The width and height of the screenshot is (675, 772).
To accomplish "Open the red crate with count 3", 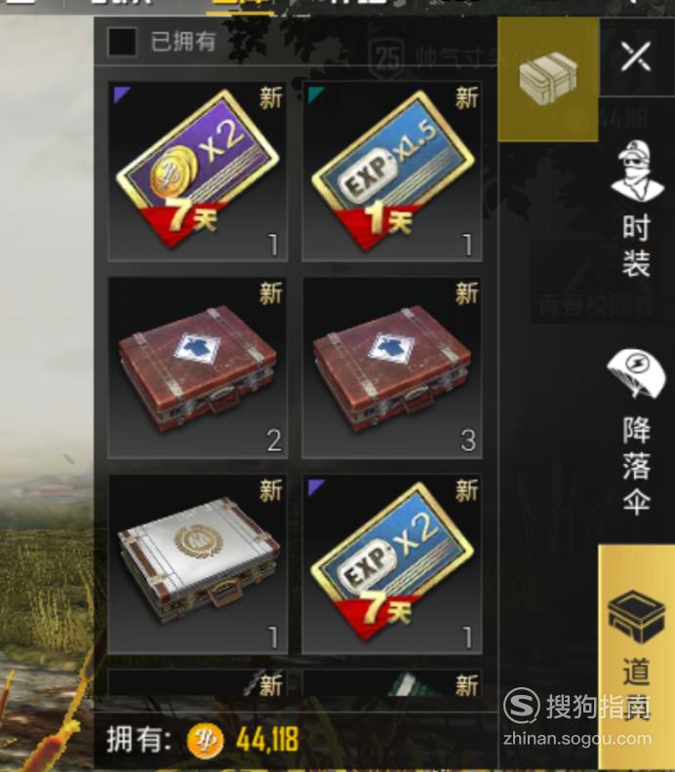I will click(392, 367).
